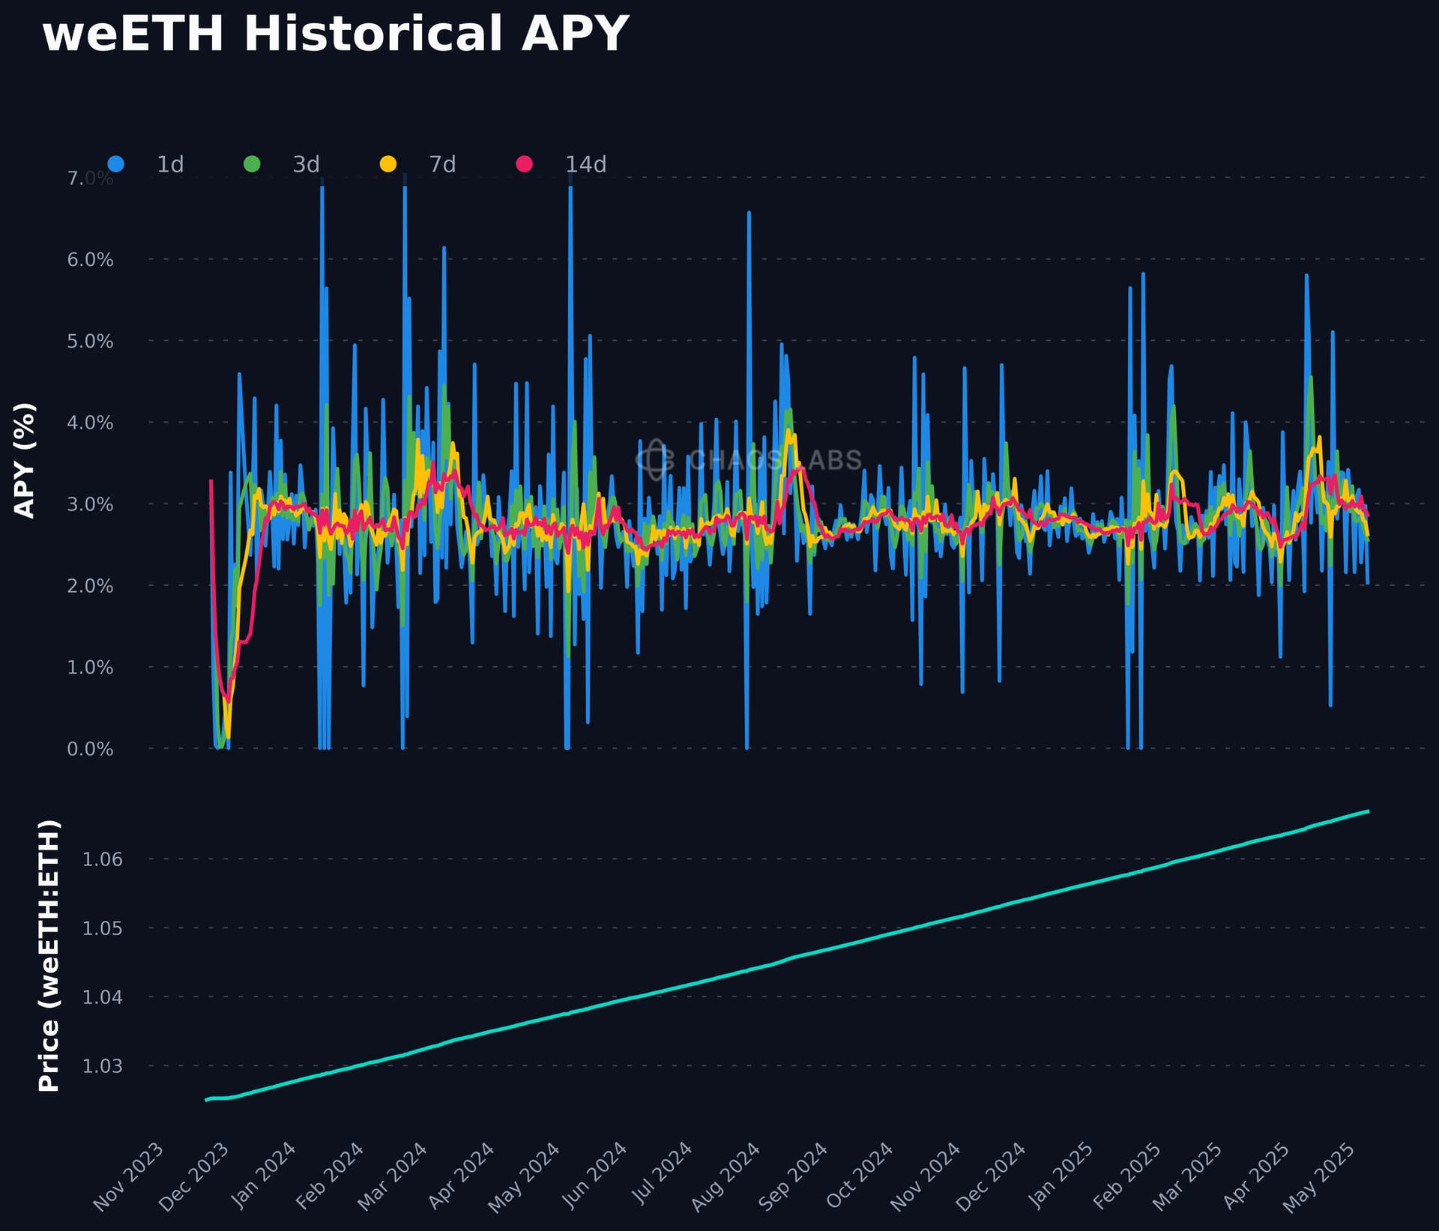Click the '4.0%' y-axis label
The image size is (1439, 1231).
91,423
